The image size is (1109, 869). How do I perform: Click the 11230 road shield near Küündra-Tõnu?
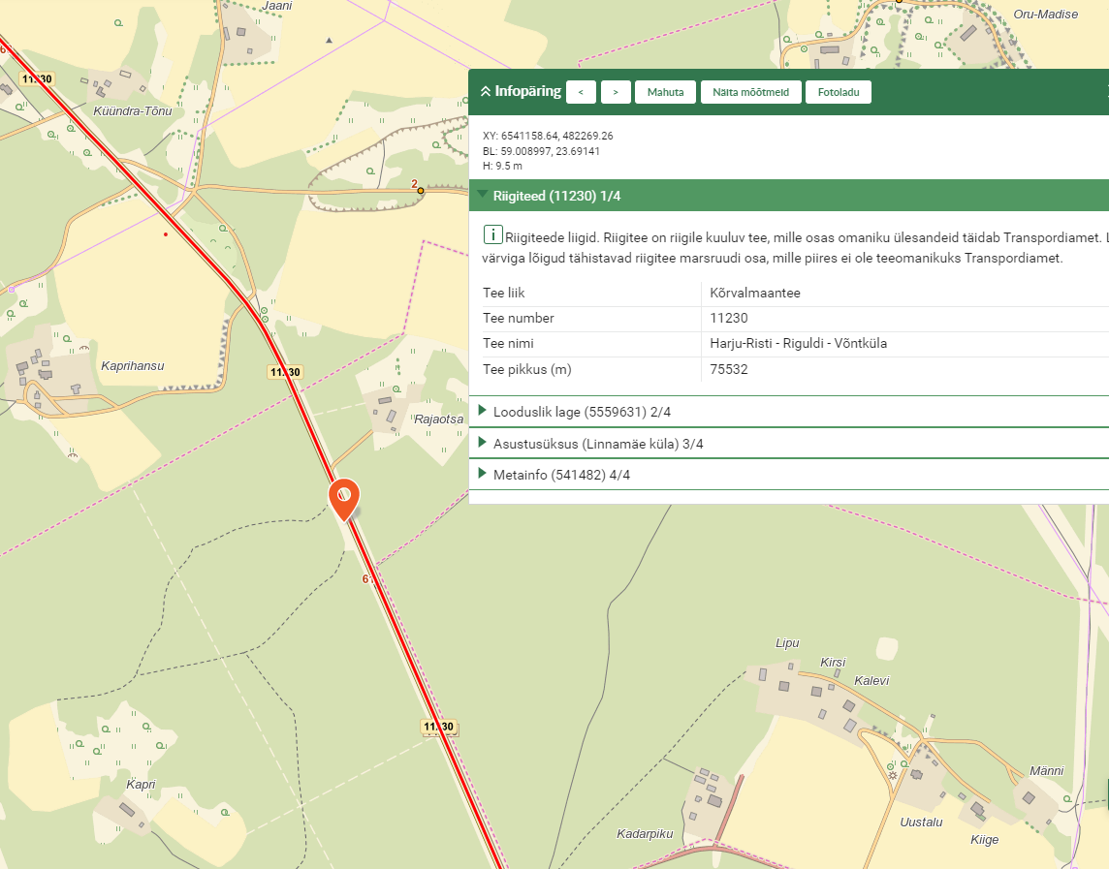[37, 78]
